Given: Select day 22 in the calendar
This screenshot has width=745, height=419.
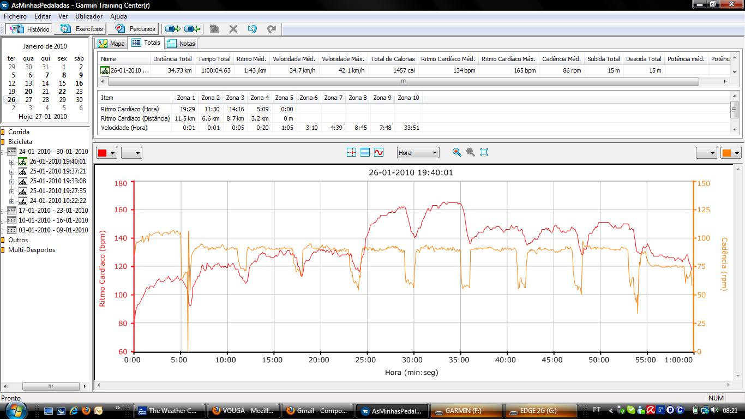Looking at the screenshot, I should pyautogui.click(x=62, y=92).
